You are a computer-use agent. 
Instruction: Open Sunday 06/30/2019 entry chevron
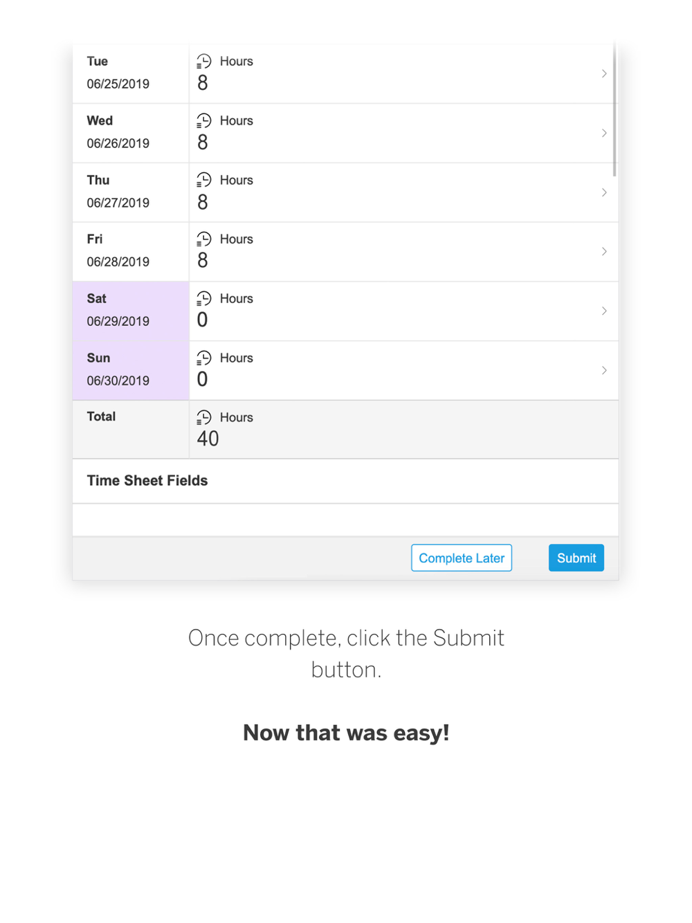[x=604, y=370]
